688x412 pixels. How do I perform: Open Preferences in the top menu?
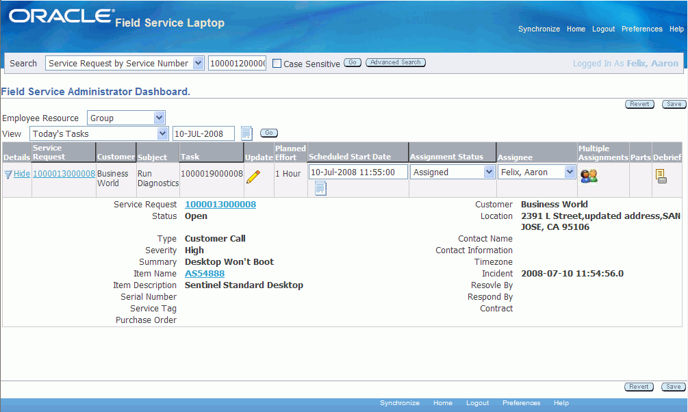click(642, 29)
